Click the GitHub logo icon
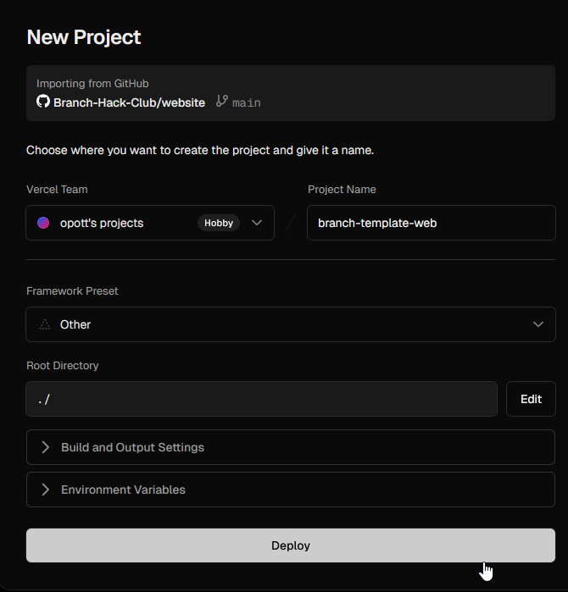This screenshot has width=568, height=592. (x=43, y=101)
